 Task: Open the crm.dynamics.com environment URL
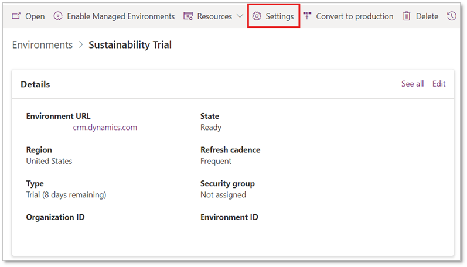coord(105,128)
